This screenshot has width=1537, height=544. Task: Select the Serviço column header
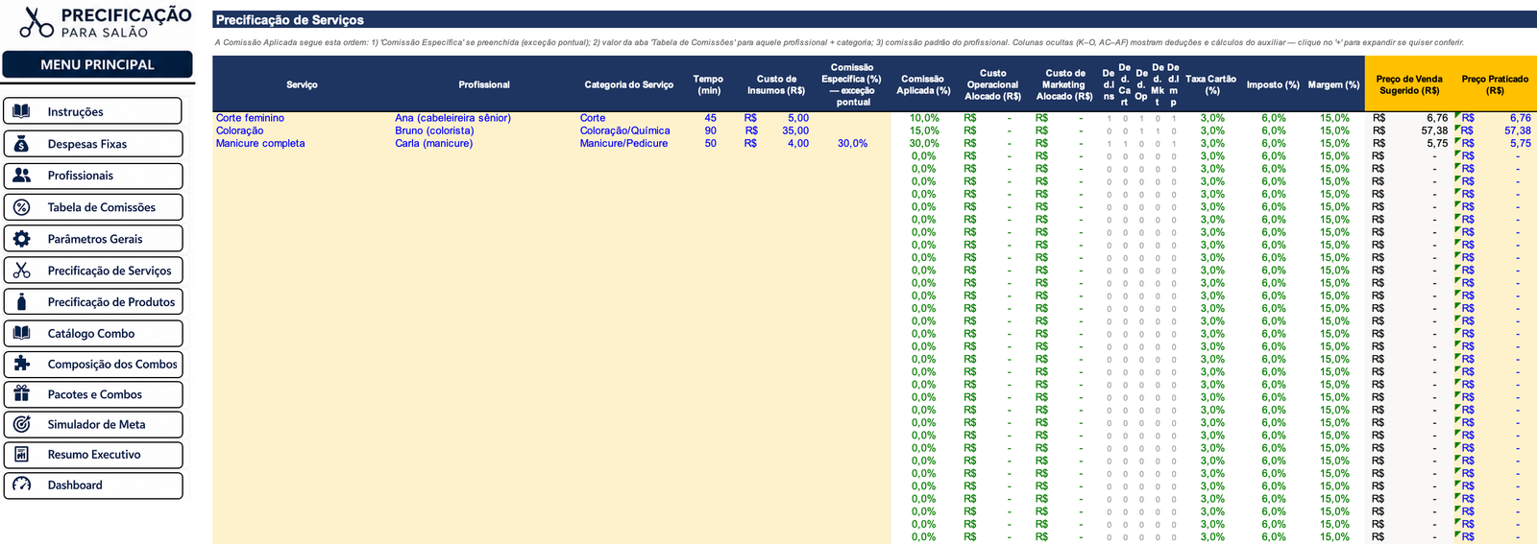[302, 84]
